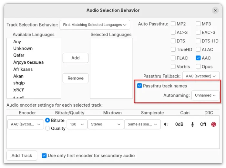Click the Add language button

click(x=75, y=58)
